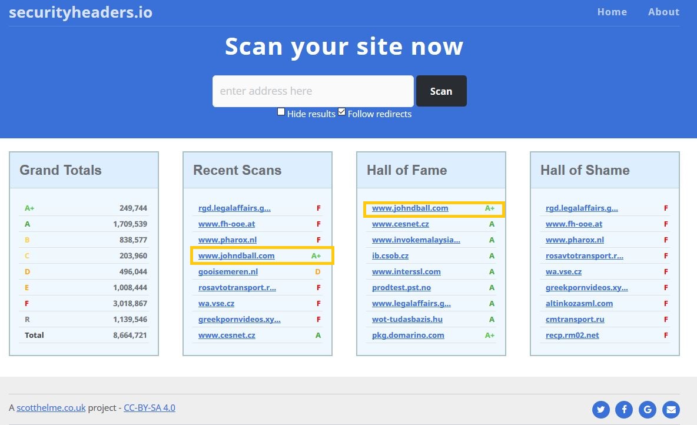Open www.pharox.nl in Recent Scans
Viewport: 697px width, 425px height.
point(227,240)
